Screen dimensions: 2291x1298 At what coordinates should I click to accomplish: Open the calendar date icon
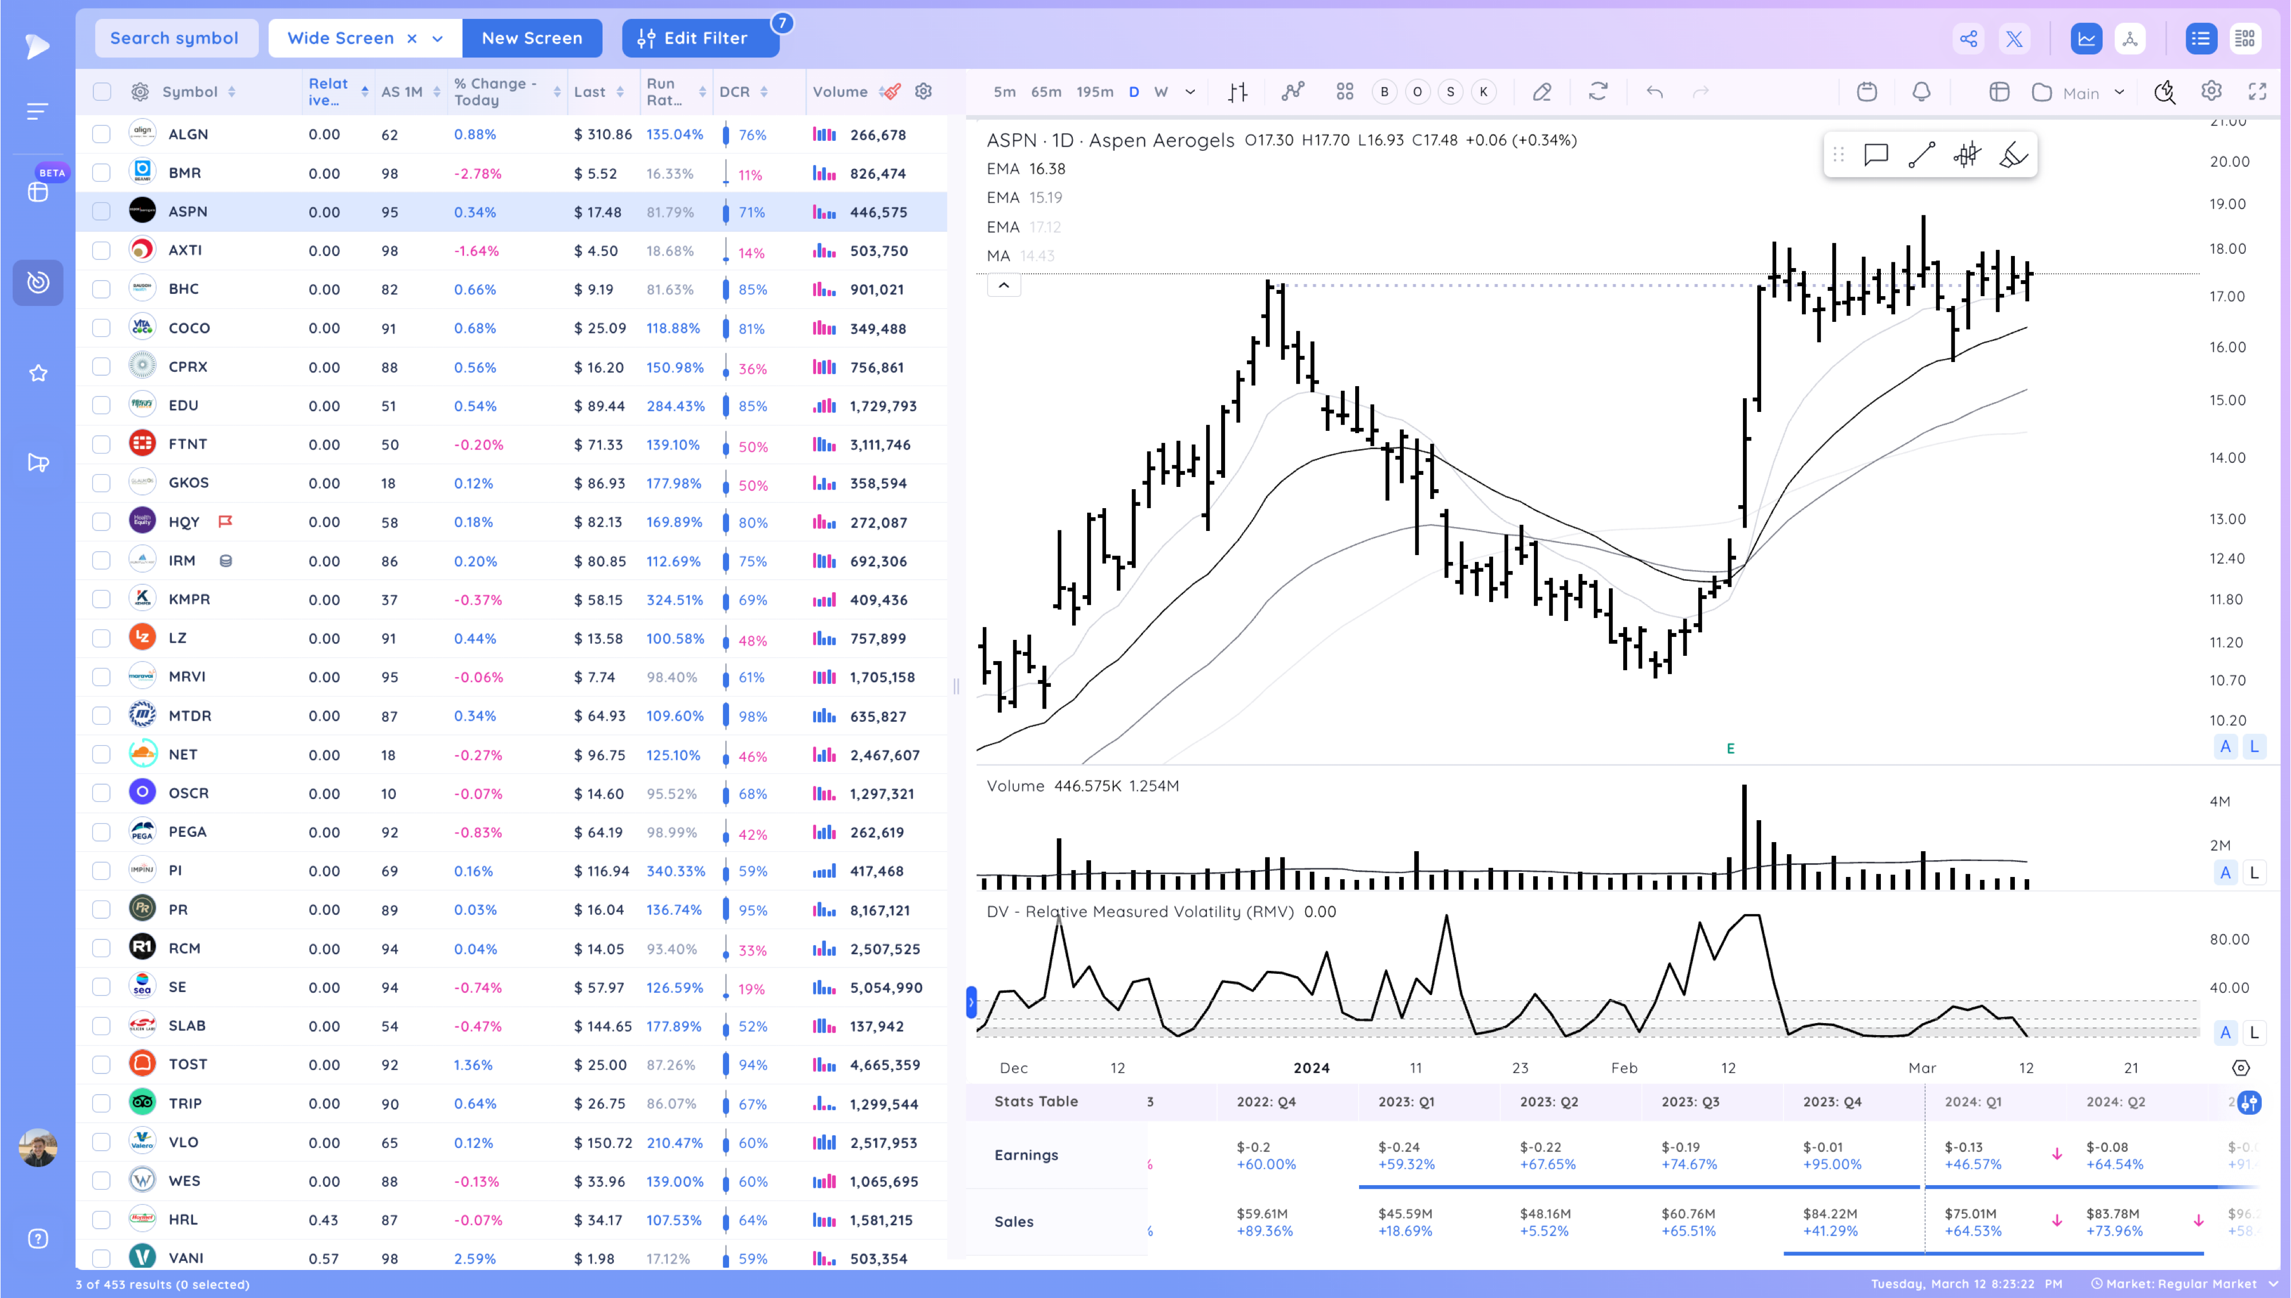point(1867,92)
